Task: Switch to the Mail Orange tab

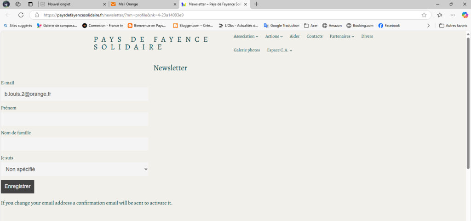Action: coord(138,4)
